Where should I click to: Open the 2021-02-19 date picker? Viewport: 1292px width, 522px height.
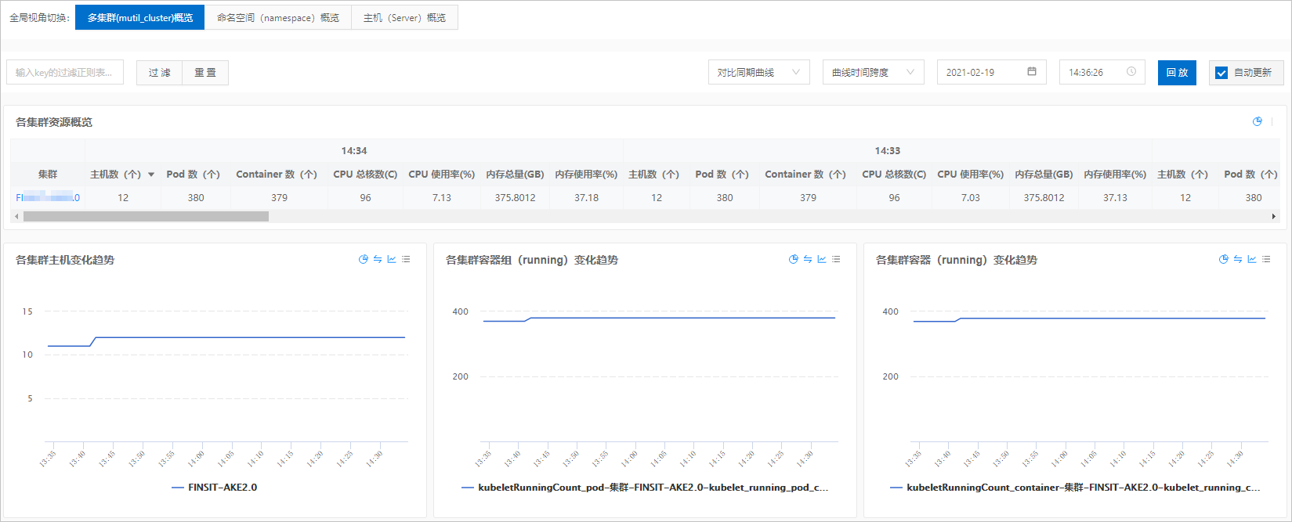991,72
